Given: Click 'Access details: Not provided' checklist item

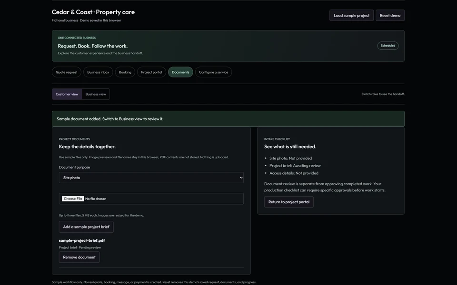Looking at the screenshot, I should click(x=294, y=173).
